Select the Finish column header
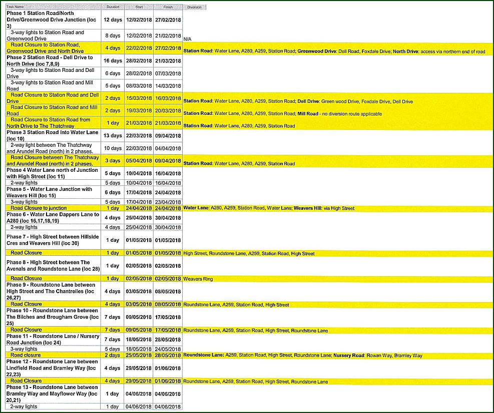Viewport: 494px width, 413px height. tap(168, 7)
